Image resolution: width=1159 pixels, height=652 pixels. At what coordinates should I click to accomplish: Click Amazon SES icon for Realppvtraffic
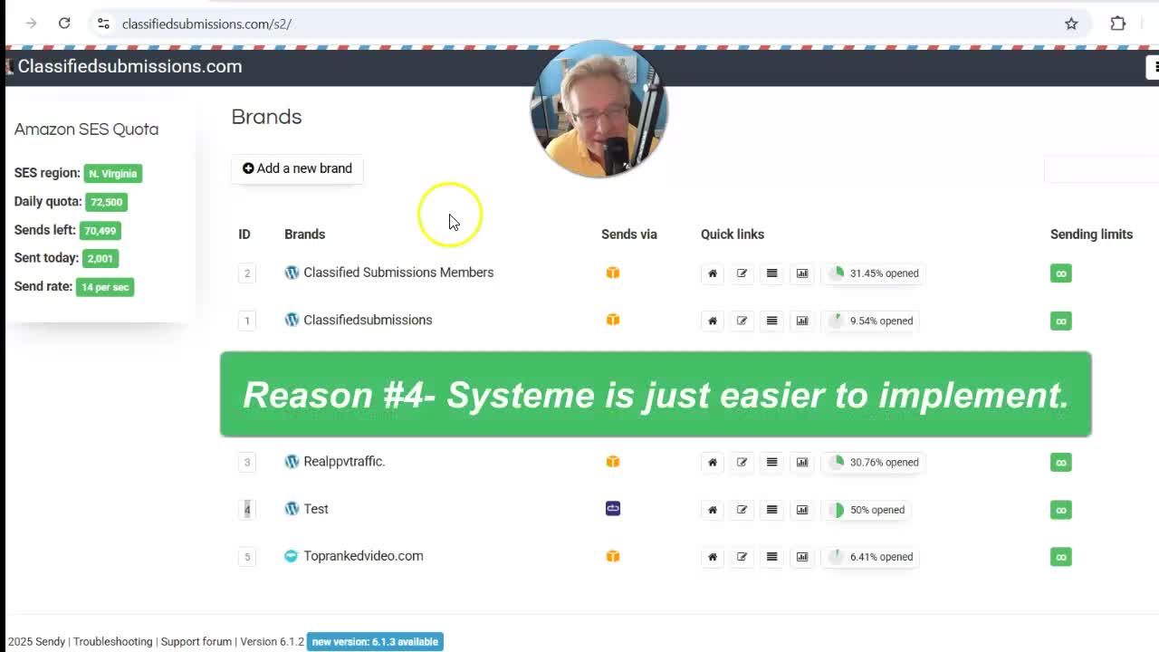(613, 462)
